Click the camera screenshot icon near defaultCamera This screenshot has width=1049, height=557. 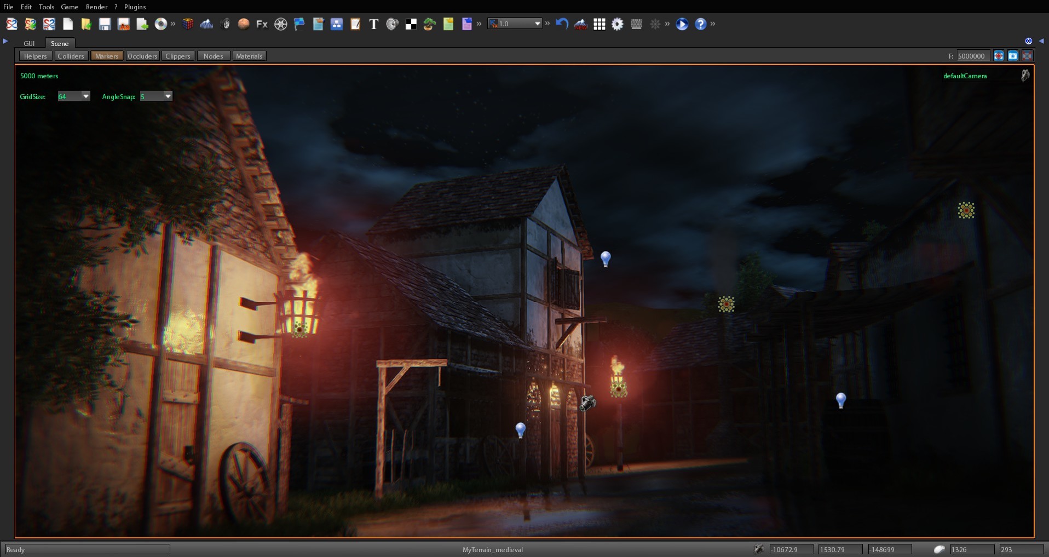(x=1025, y=76)
